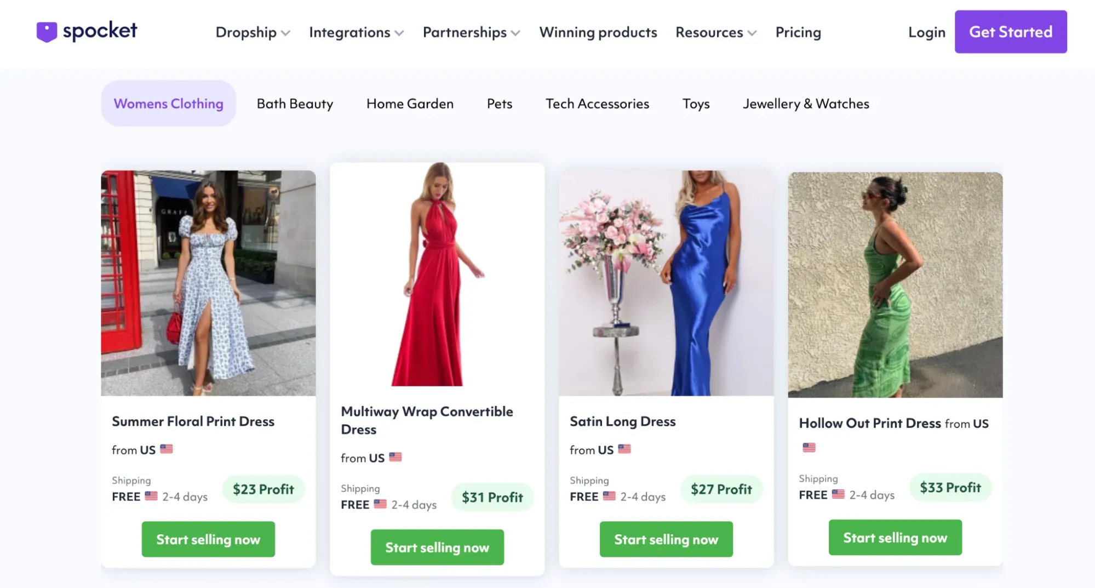The image size is (1095, 588).
Task: Click US flag beside Summer Floral Print Dress origin
Action: point(167,449)
